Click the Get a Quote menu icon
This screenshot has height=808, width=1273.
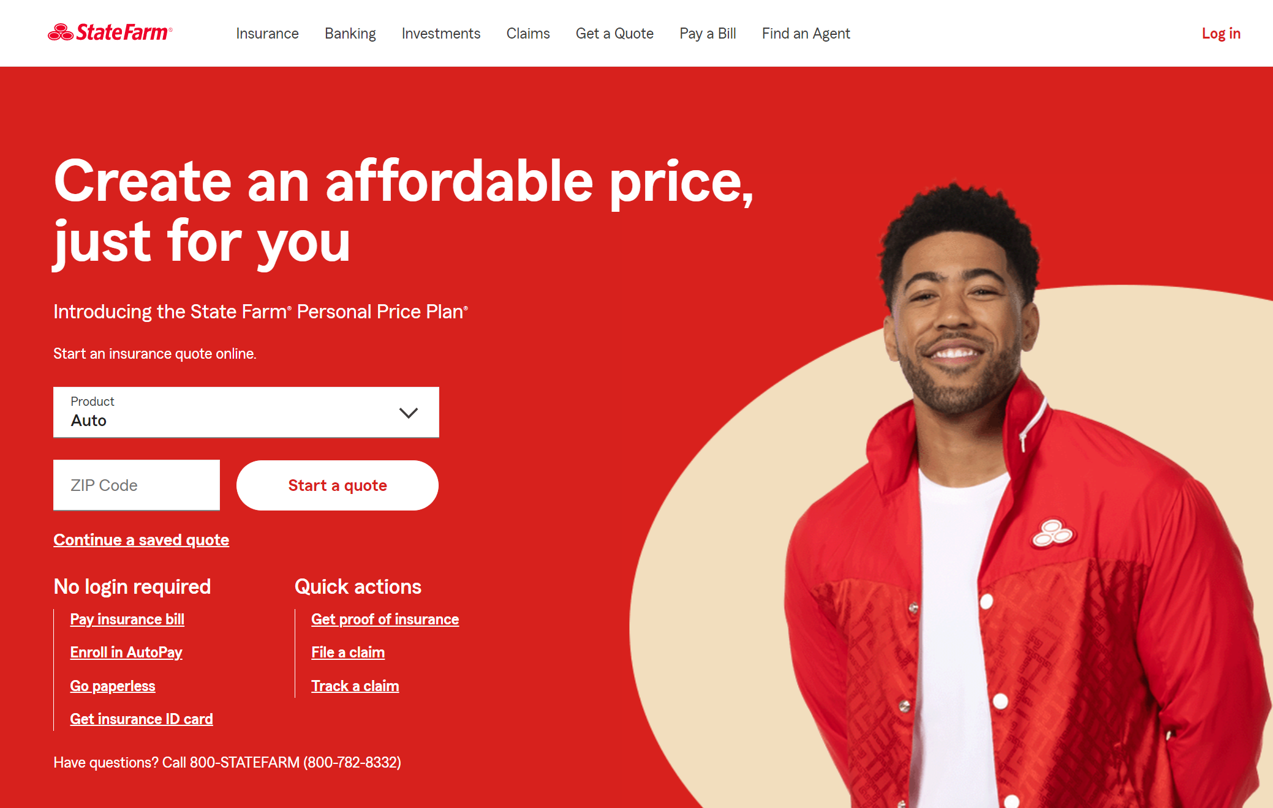[x=614, y=33]
